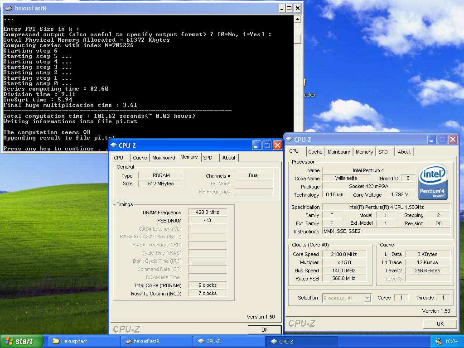The width and height of the screenshot is (464, 348).
Task: Click the DRAM Frequency value 420.0 MHz
Action: [x=208, y=212]
